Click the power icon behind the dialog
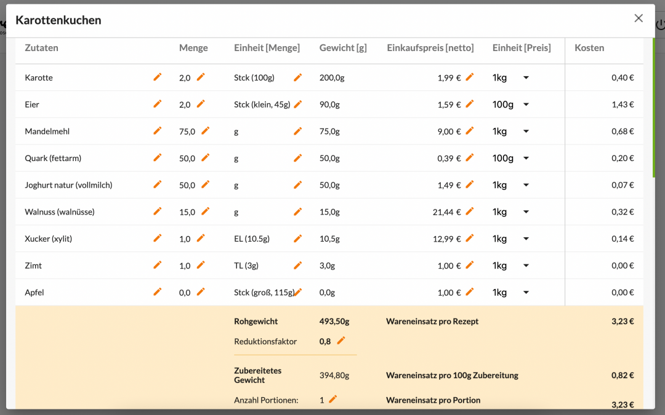This screenshot has height=415, width=665. coord(660,25)
